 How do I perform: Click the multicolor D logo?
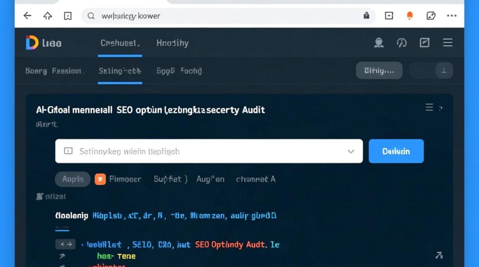coord(32,43)
